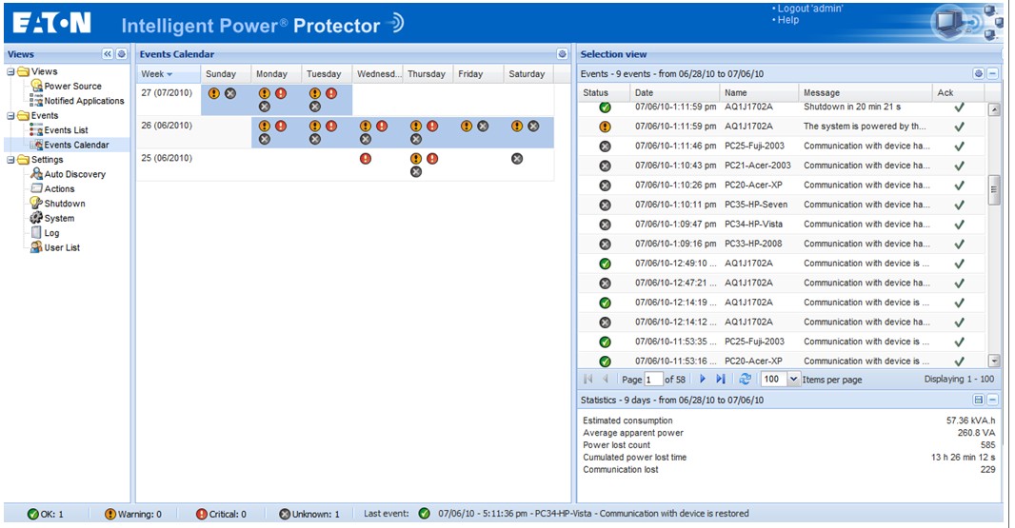Go to next events page arrow
1015x528 pixels.
703,380
